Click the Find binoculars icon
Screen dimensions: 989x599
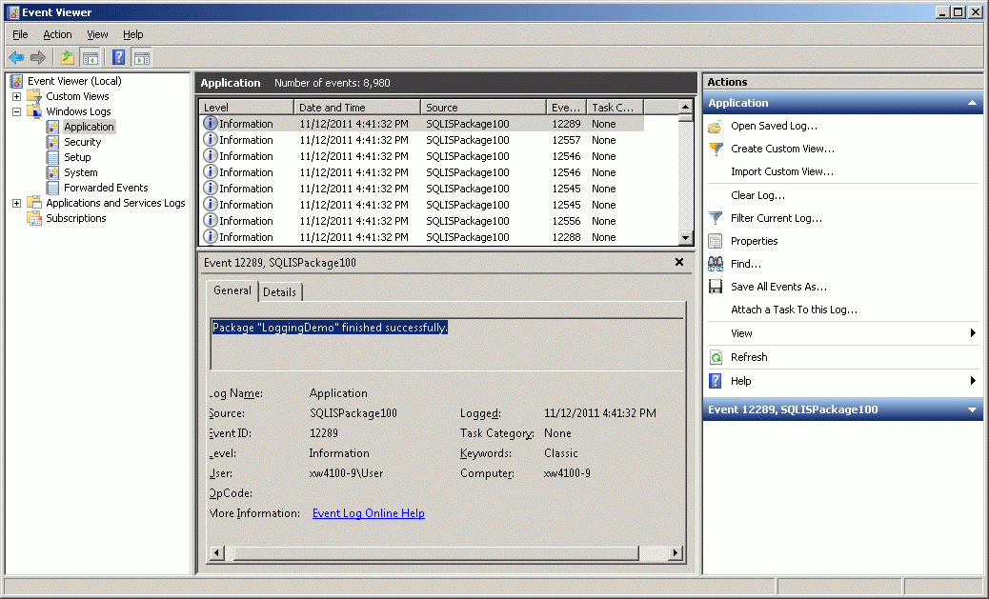(716, 264)
